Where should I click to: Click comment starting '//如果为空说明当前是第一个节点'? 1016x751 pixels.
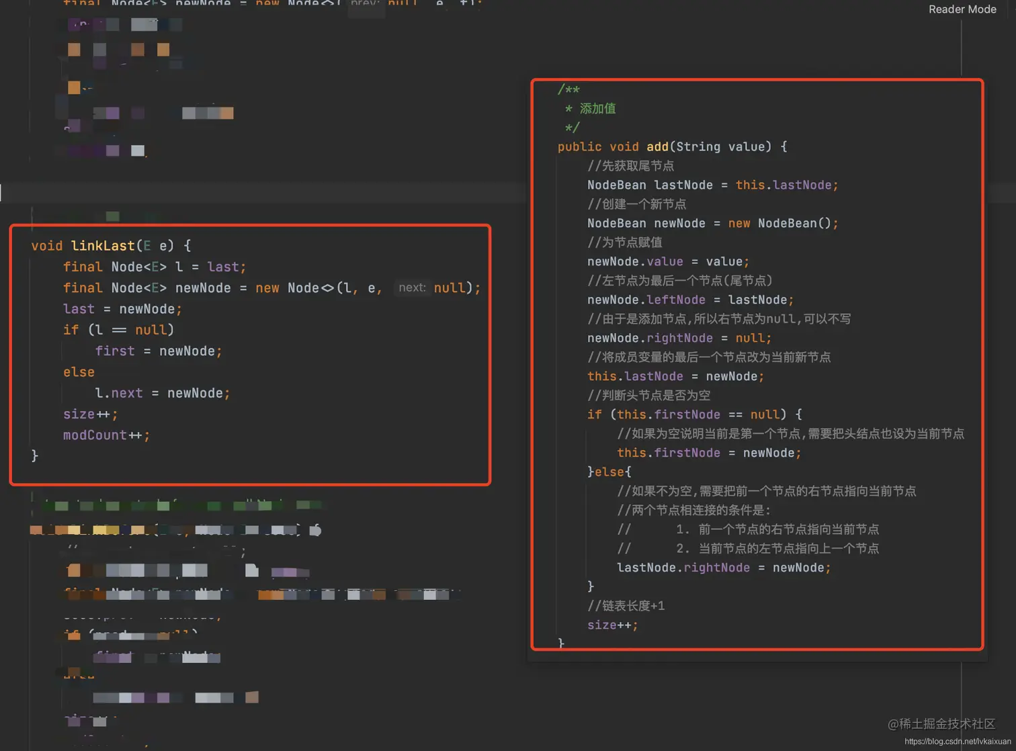coord(791,433)
